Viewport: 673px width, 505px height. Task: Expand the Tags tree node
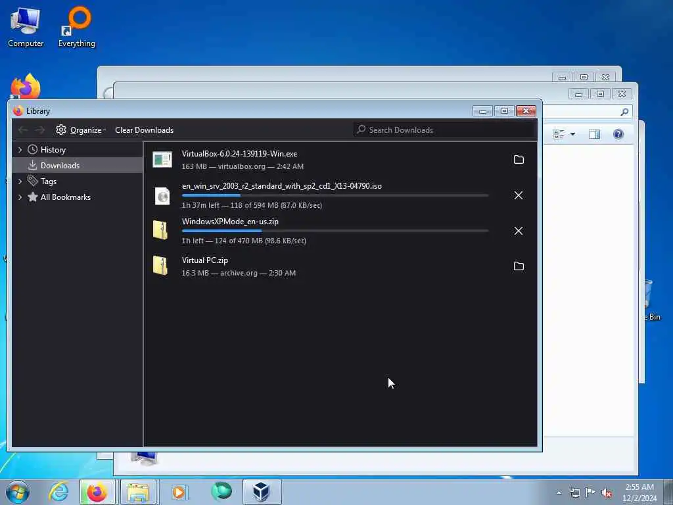(x=20, y=181)
